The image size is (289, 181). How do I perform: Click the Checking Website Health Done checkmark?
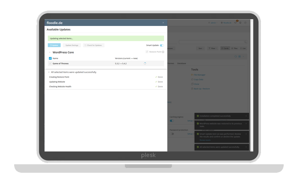[156, 87]
